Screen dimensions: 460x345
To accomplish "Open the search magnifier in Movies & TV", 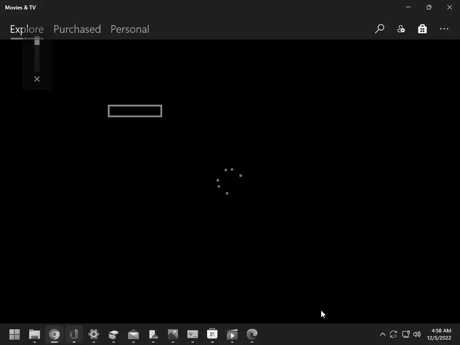I will point(379,29).
